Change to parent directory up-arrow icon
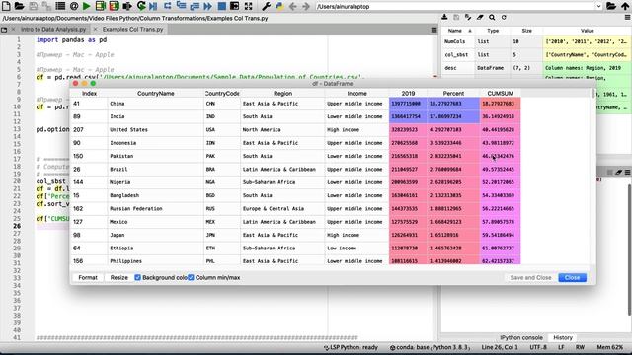 pos(625,6)
